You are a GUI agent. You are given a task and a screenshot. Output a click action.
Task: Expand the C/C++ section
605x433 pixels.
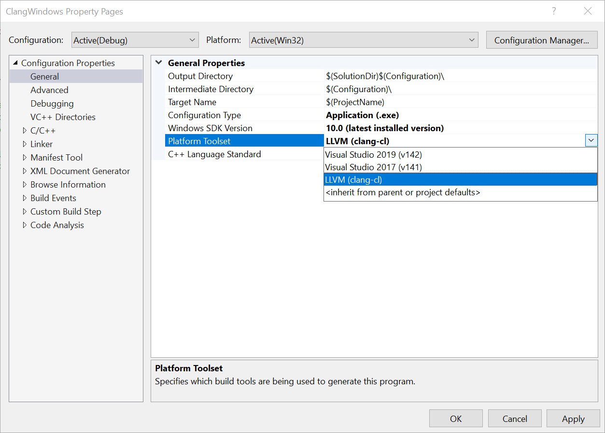coord(25,130)
